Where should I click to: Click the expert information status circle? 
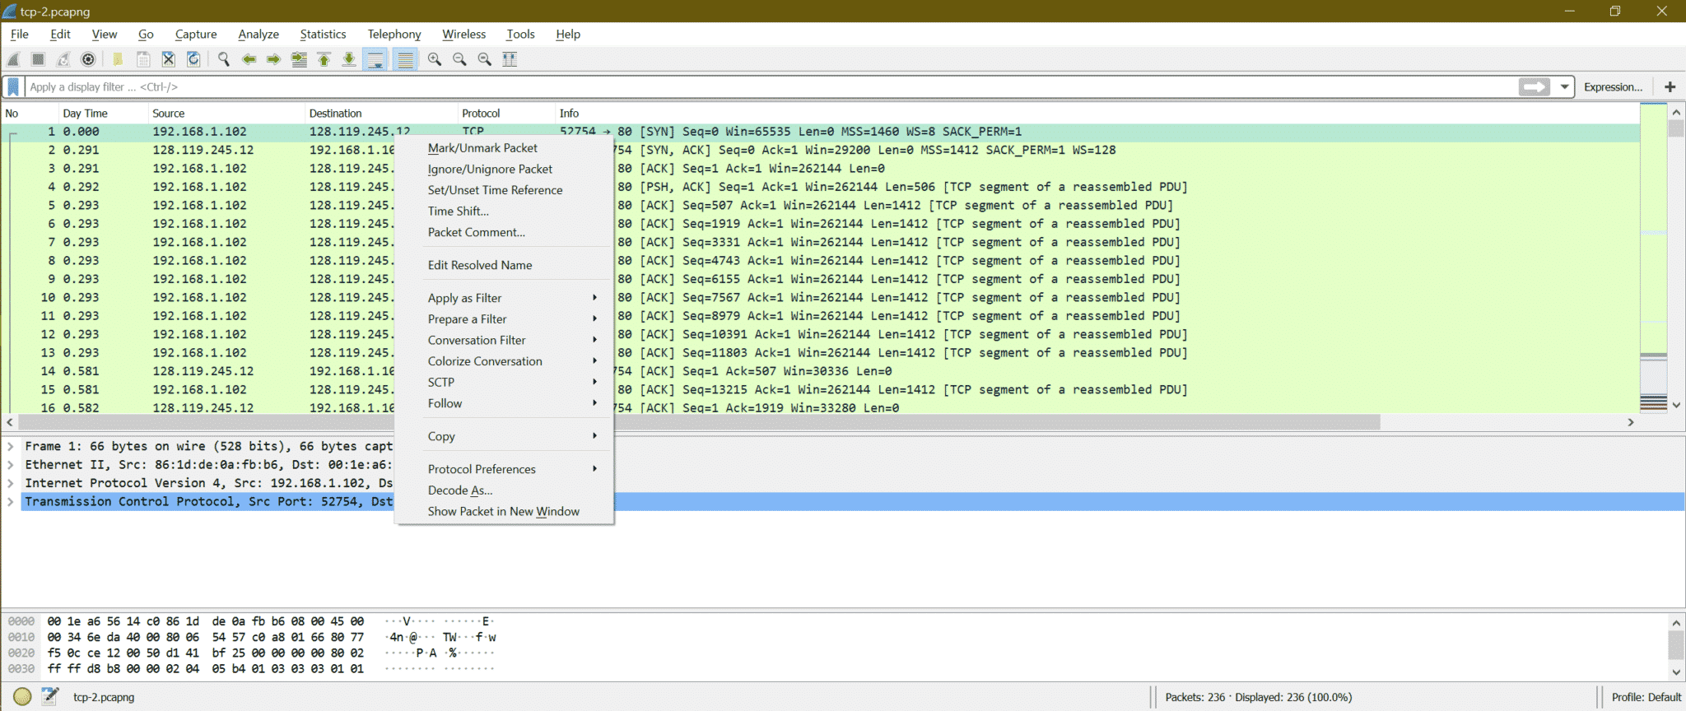click(22, 697)
